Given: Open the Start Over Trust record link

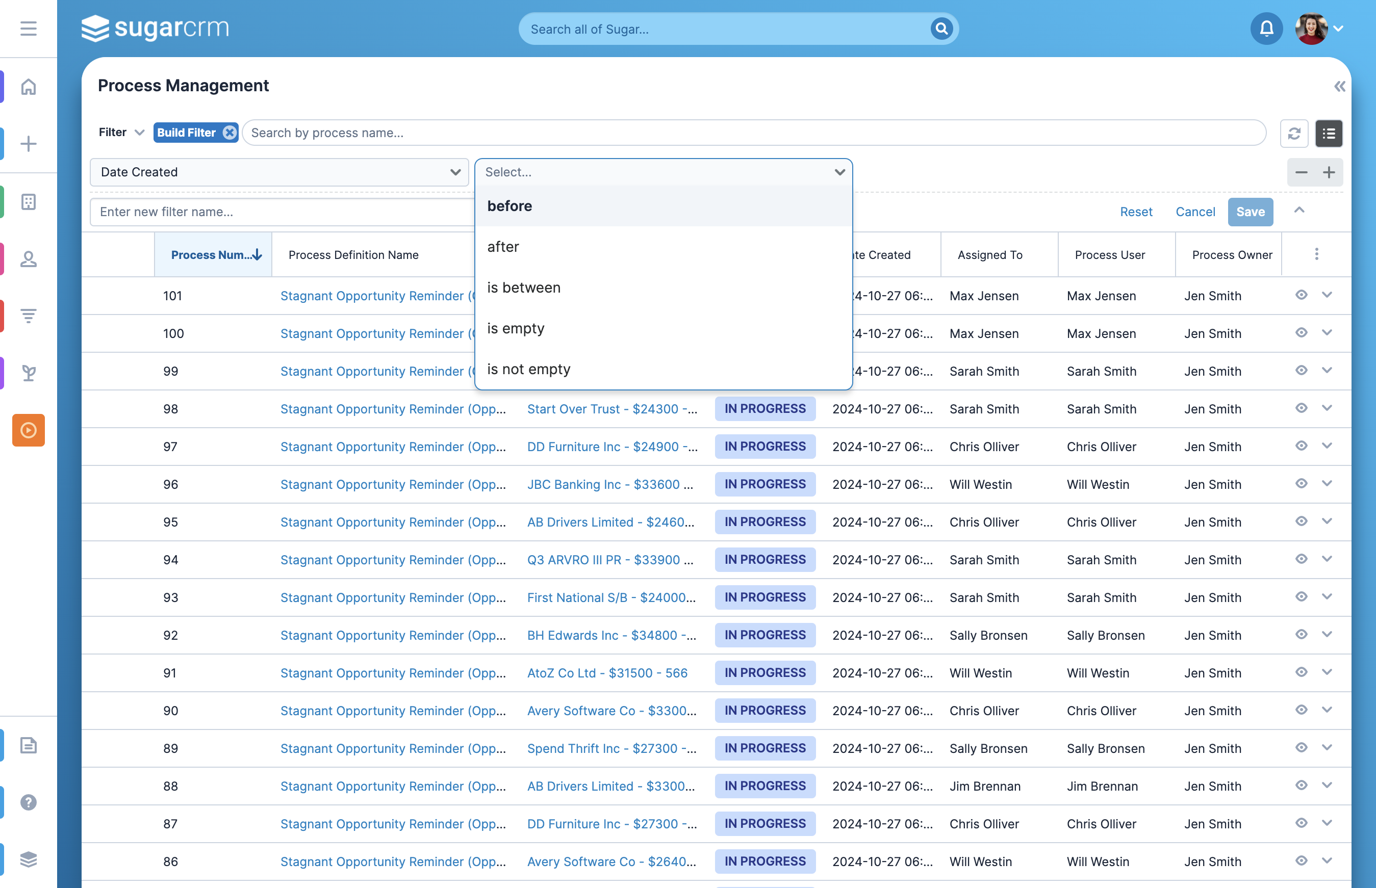Looking at the screenshot, I should pyautogui.click(x=612, y=409).
